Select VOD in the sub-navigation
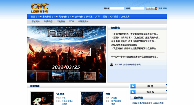This screenshot has height=105, width=194. 71,21
